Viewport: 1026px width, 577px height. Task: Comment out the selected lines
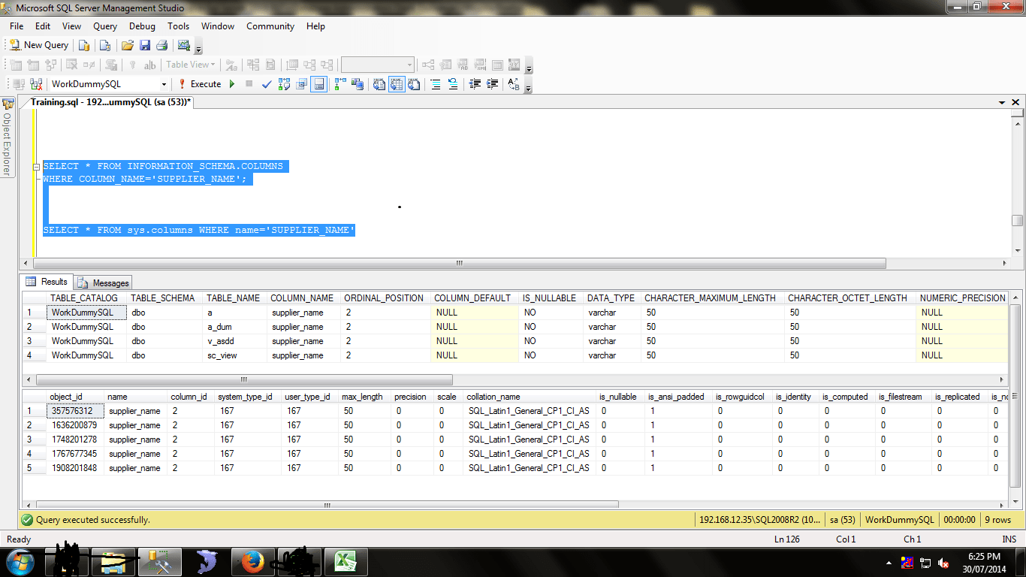[436, 84]
